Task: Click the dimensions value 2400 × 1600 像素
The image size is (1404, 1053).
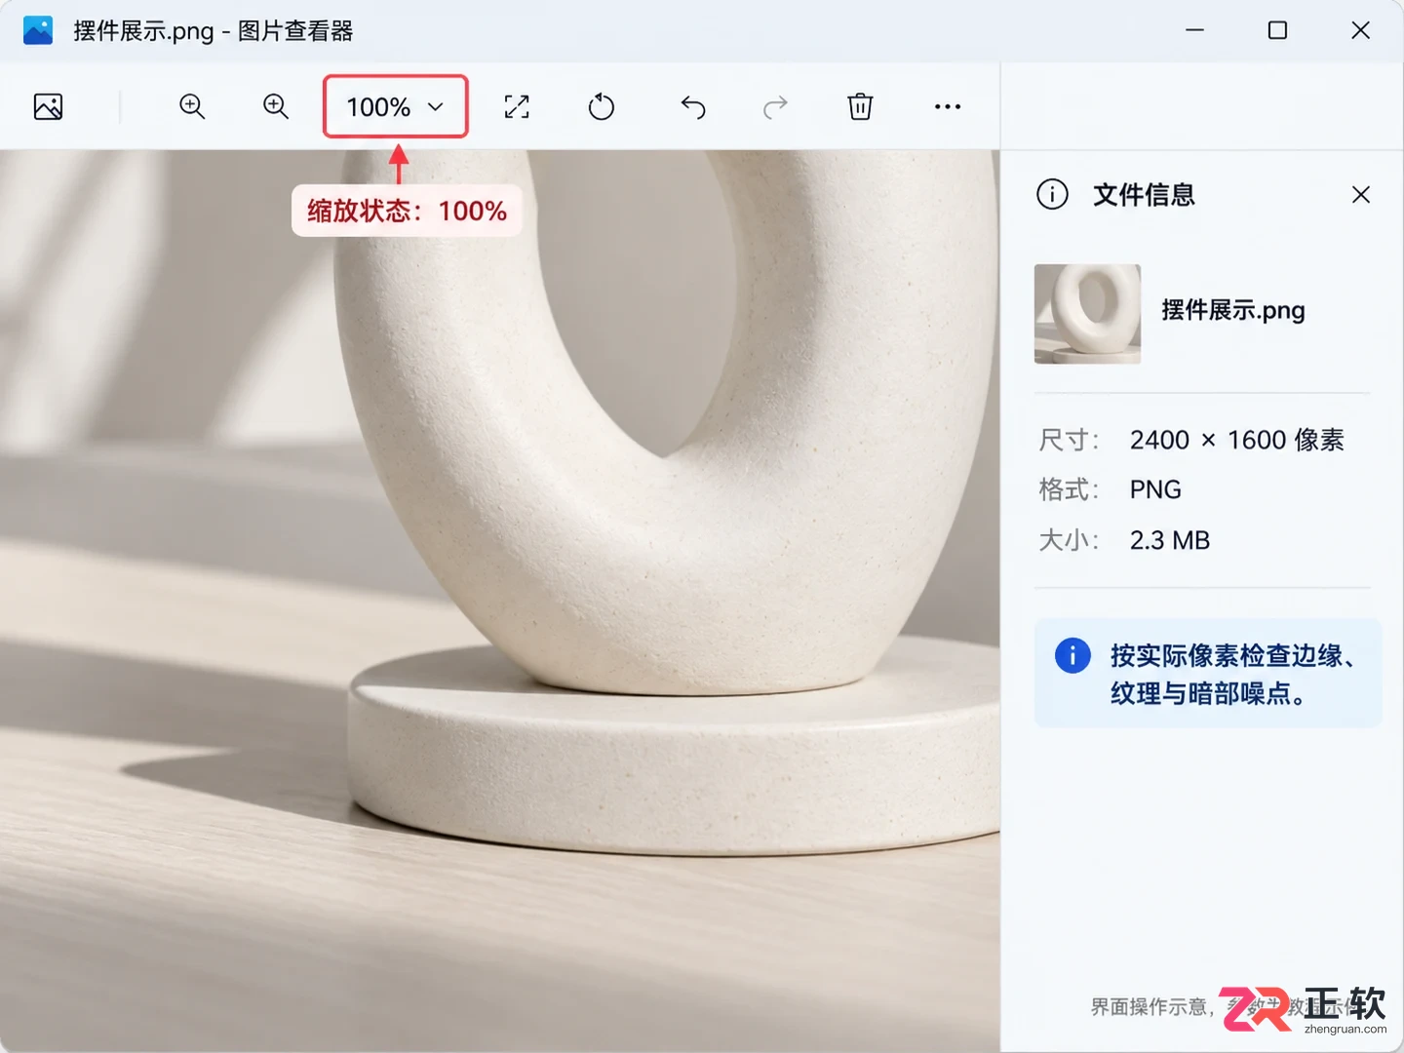Action: click(x=1236, y=440)
